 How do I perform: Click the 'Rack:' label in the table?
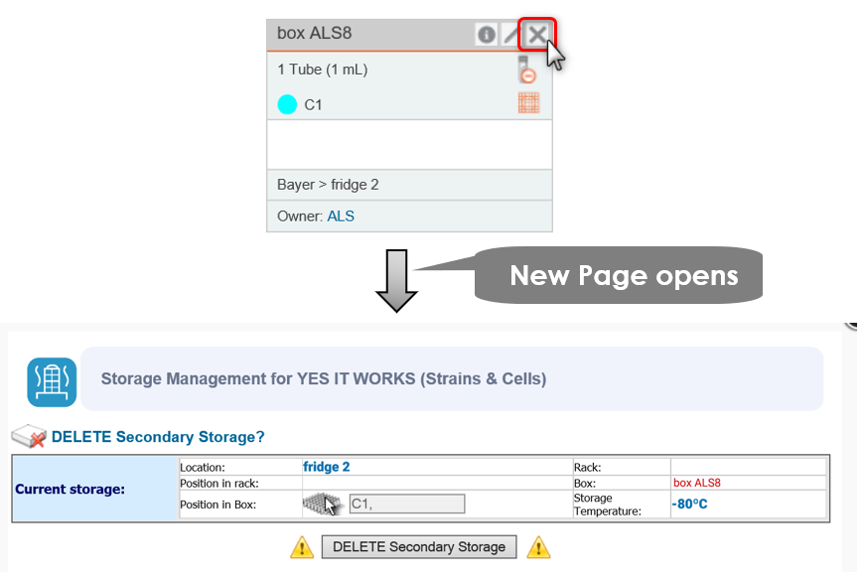[x=587, y=468]
